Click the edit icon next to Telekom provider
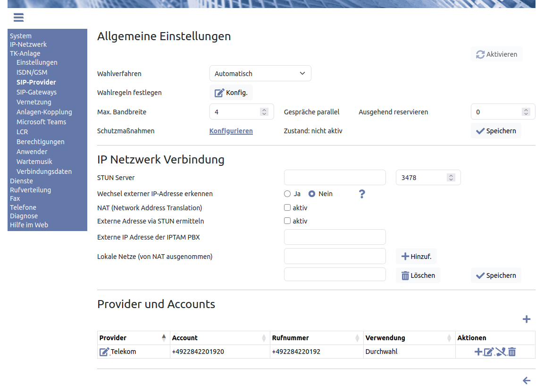Screen dimensions: 544x387 pos(104,352)
